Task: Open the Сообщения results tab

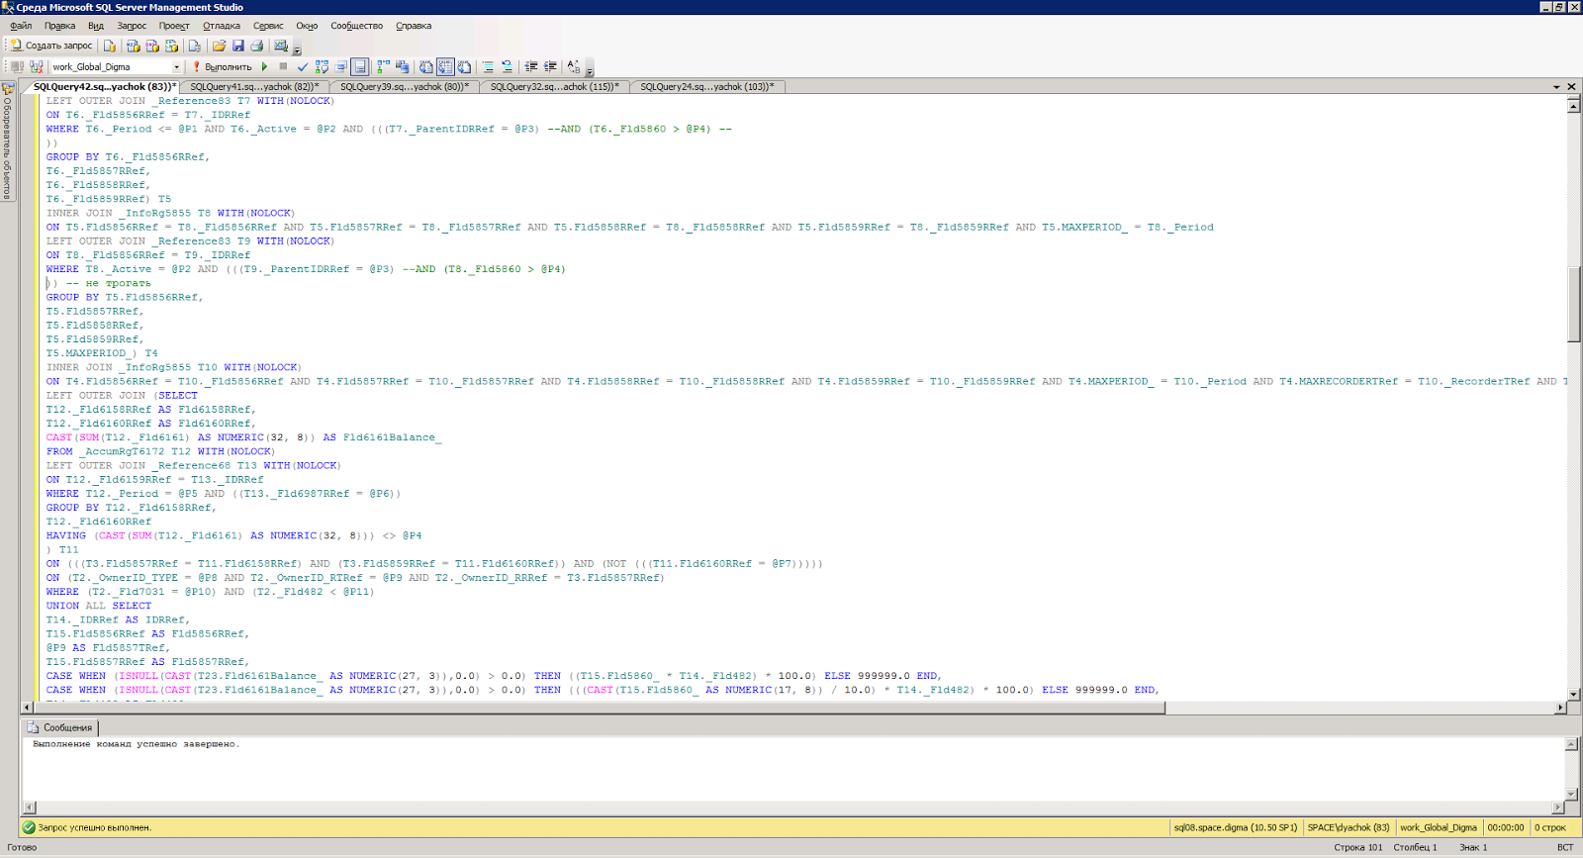Action: point(60,727)
